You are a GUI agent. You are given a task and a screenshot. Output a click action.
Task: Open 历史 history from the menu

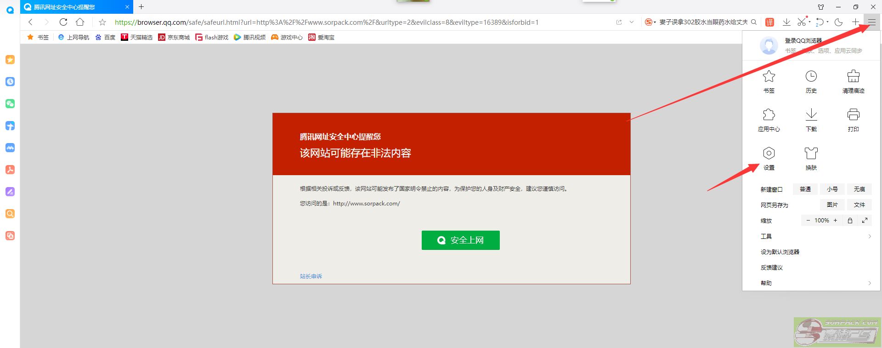point(811,81)
